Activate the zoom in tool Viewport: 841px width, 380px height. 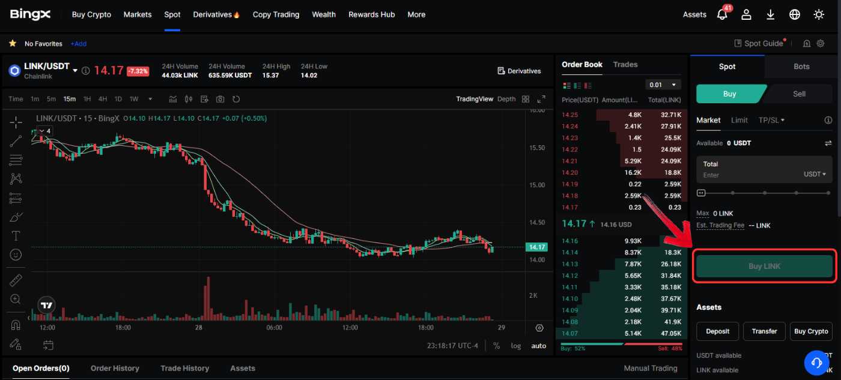(16, 299)
